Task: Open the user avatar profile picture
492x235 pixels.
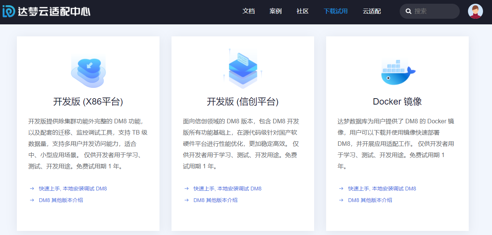Action: coord(475,11)
